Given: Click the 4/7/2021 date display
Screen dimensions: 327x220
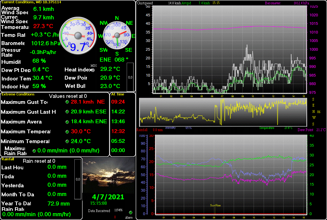Looking at the screenshot, I should (x=108, y=197).
